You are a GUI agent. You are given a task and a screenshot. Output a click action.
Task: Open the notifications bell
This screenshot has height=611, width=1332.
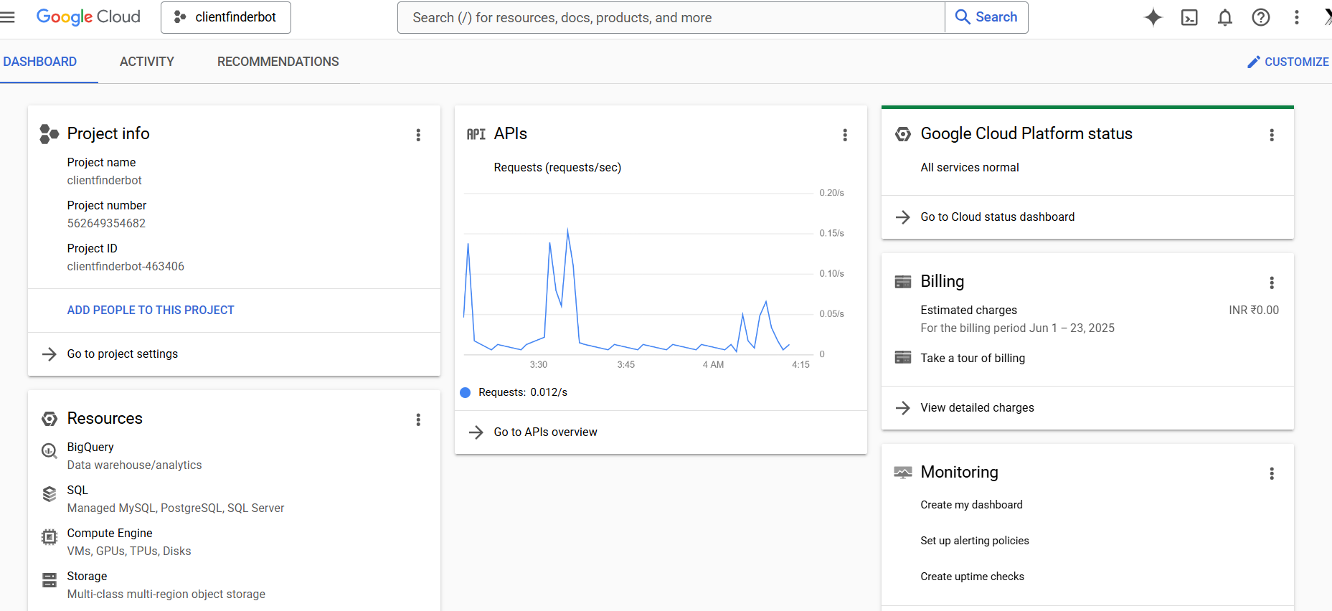[x=1225, y=17]
